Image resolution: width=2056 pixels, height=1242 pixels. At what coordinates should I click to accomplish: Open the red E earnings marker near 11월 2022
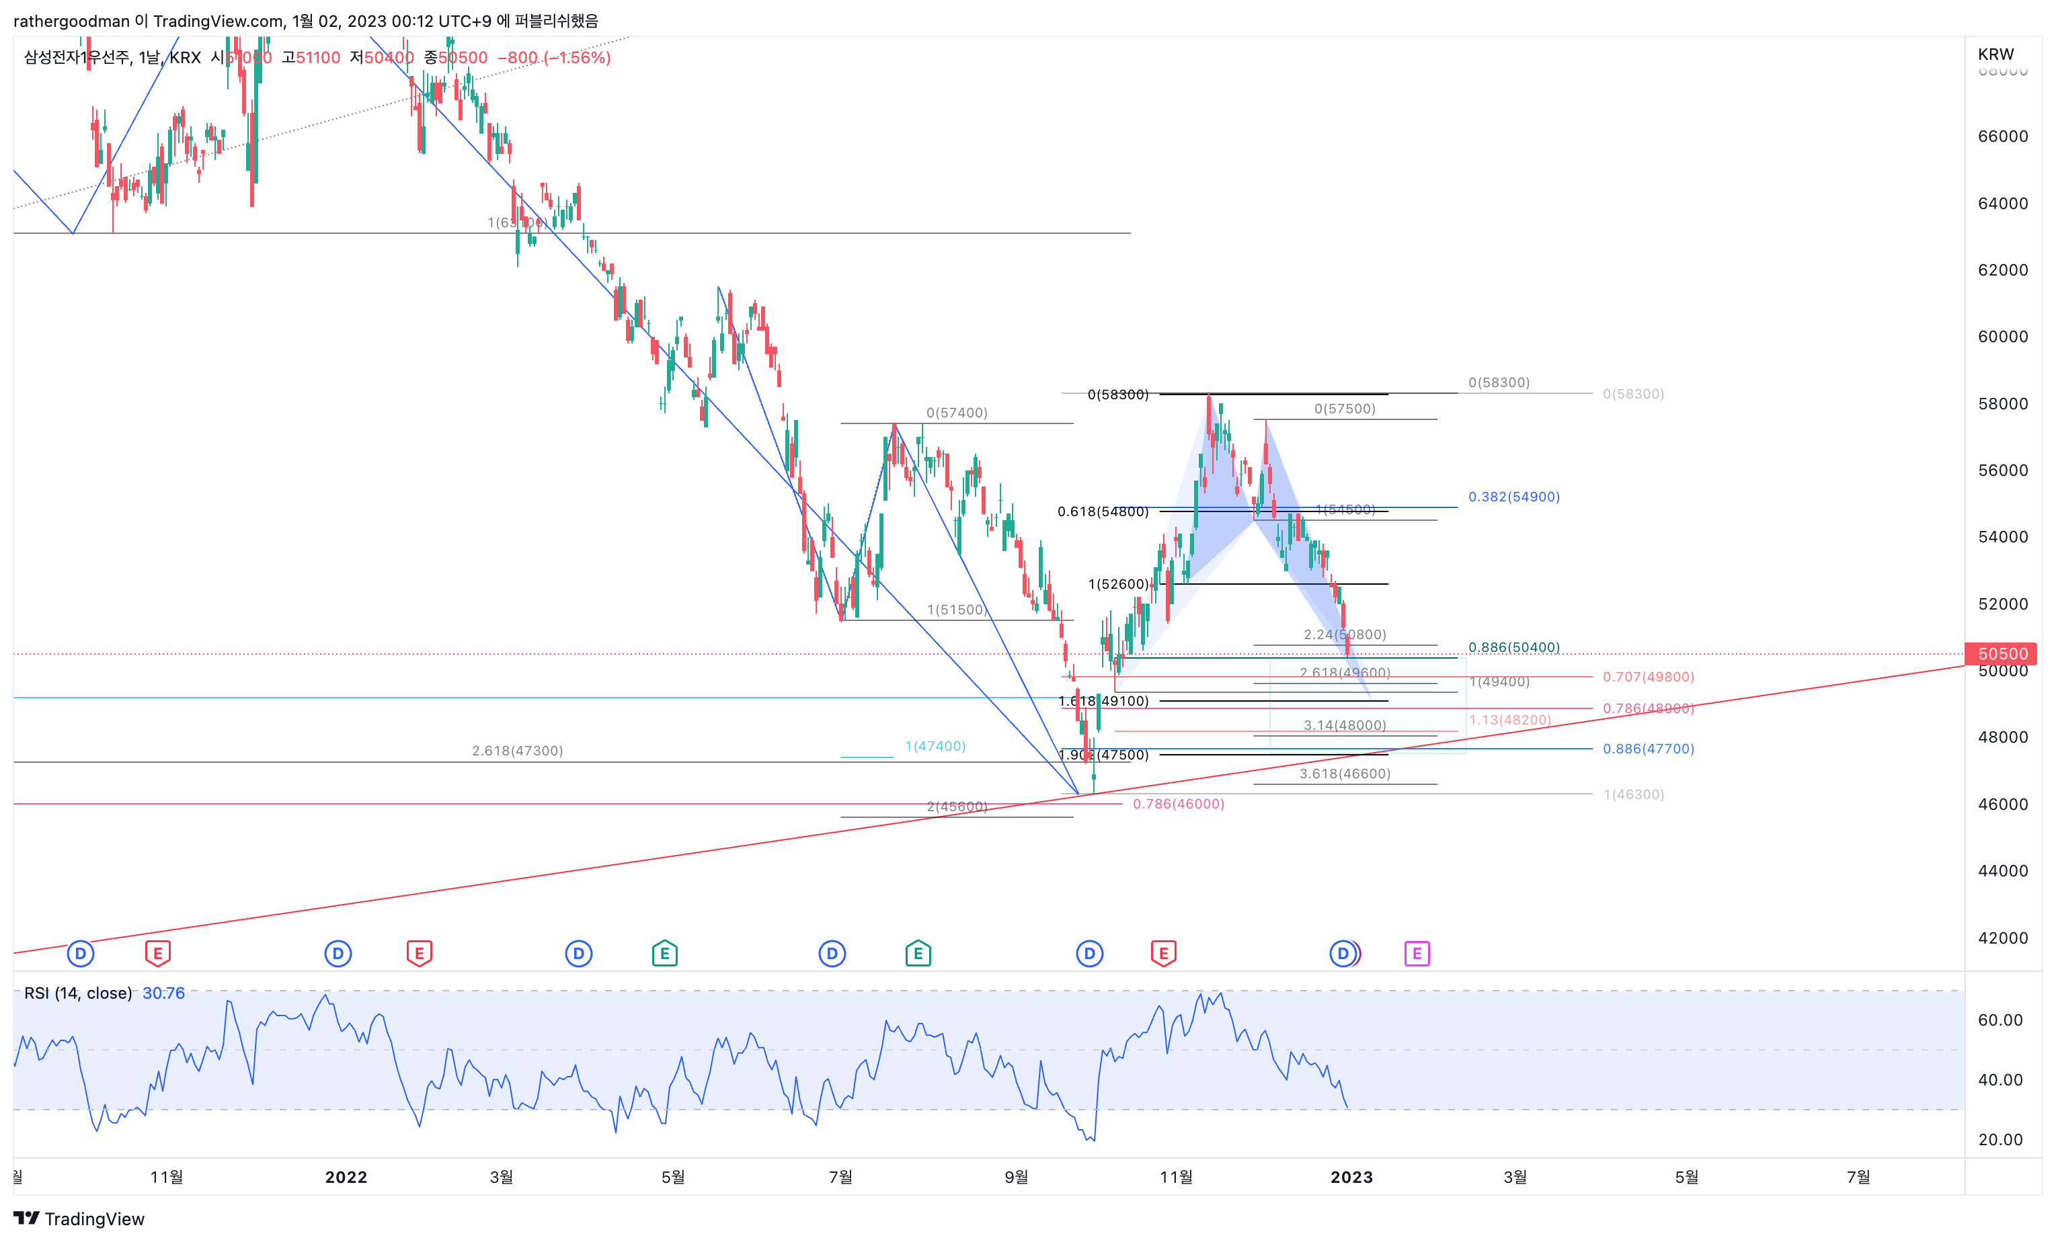1163,954
